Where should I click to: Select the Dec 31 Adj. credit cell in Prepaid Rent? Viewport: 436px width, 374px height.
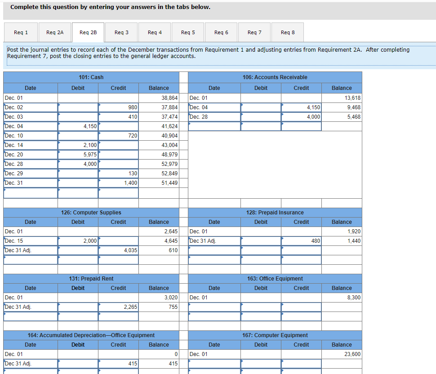pos(118,307)
